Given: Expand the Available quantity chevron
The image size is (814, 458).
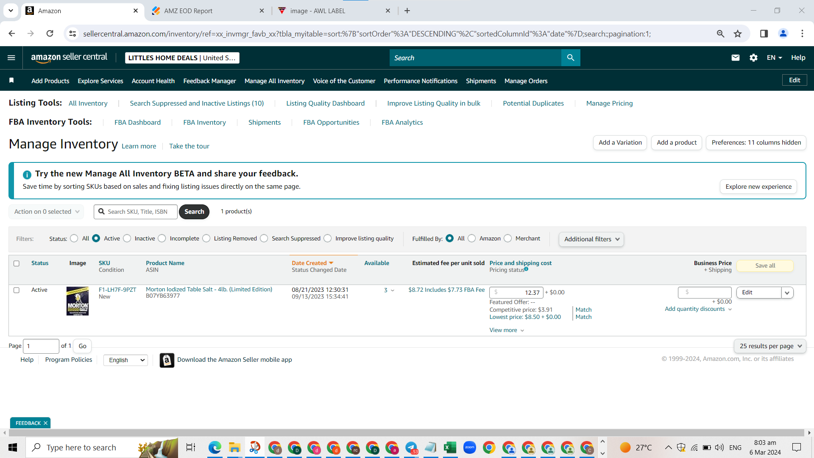Looking at the screenshot, I should (x=392, y=290).
